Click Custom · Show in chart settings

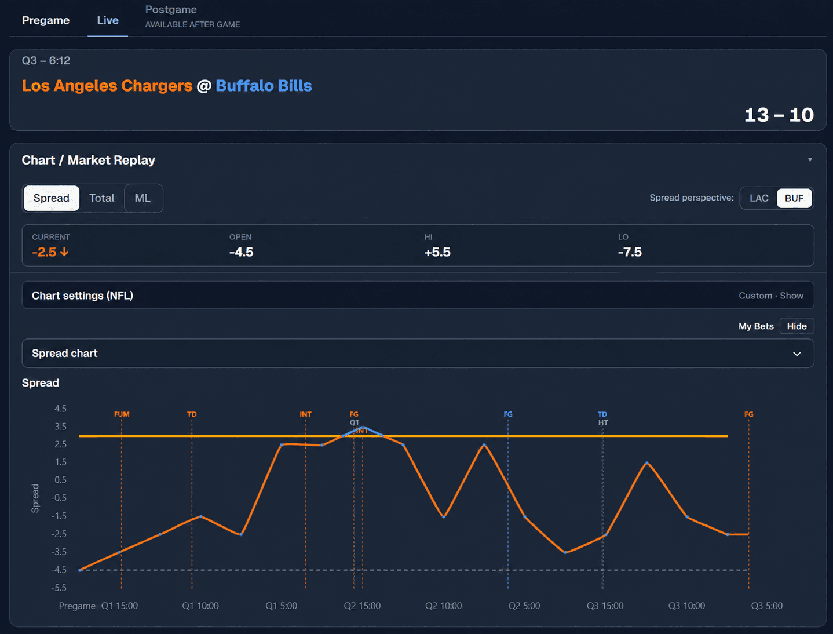[771, 296]
